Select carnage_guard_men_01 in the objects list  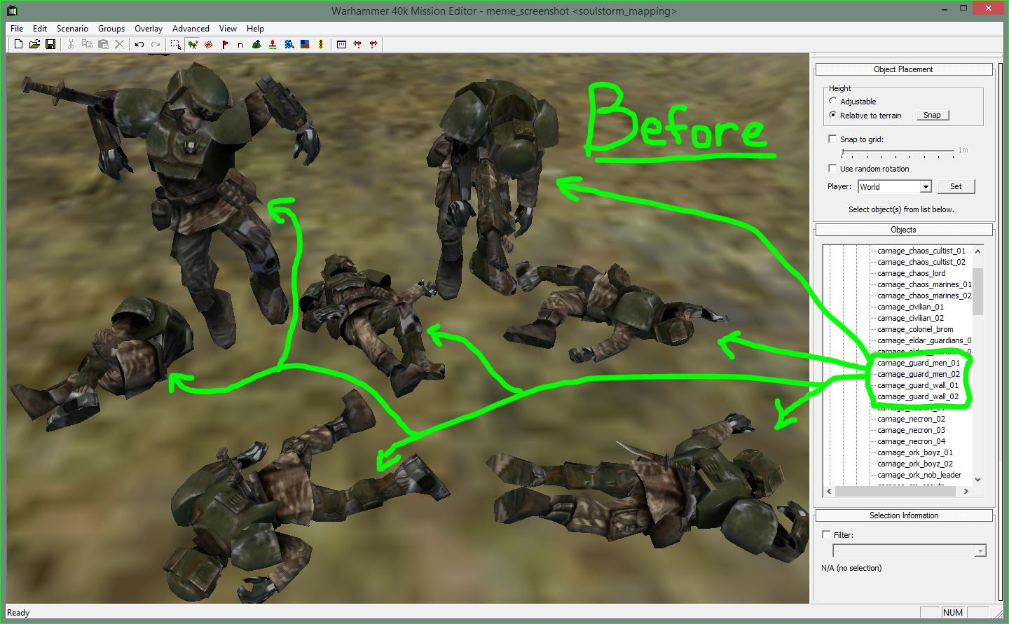click(919, 363)
